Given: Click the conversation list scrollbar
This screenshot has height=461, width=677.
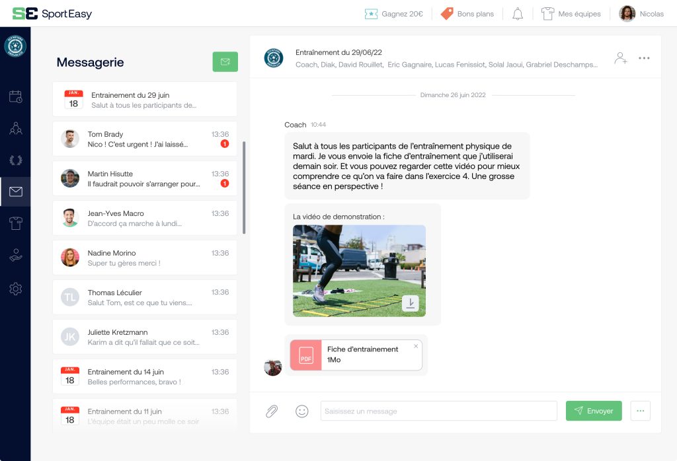Looking at the screenshot, I should (x=244, y=188).
